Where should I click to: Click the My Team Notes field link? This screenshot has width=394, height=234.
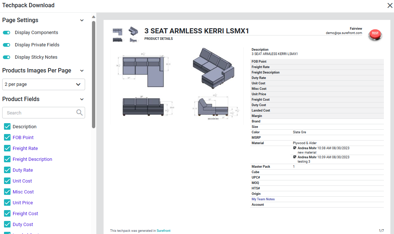click(263, 199)
